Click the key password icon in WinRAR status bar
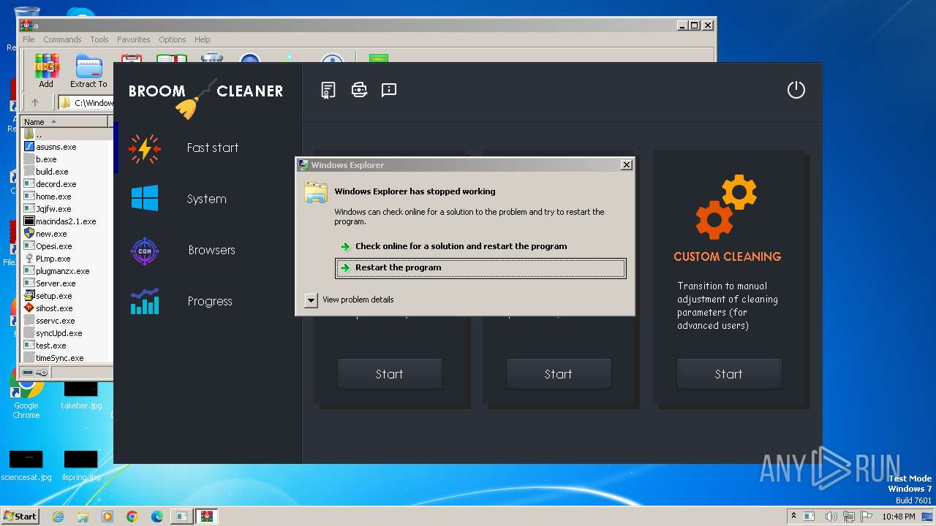This screenshot has height=526, width=936. coord(42,373)
